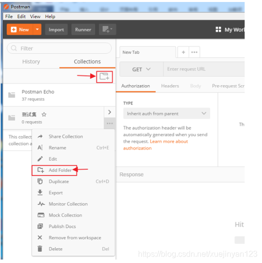Screen dimensions: 262x263
Task: Expand the 测试集 collection chevron
Action: pos(110,112)
